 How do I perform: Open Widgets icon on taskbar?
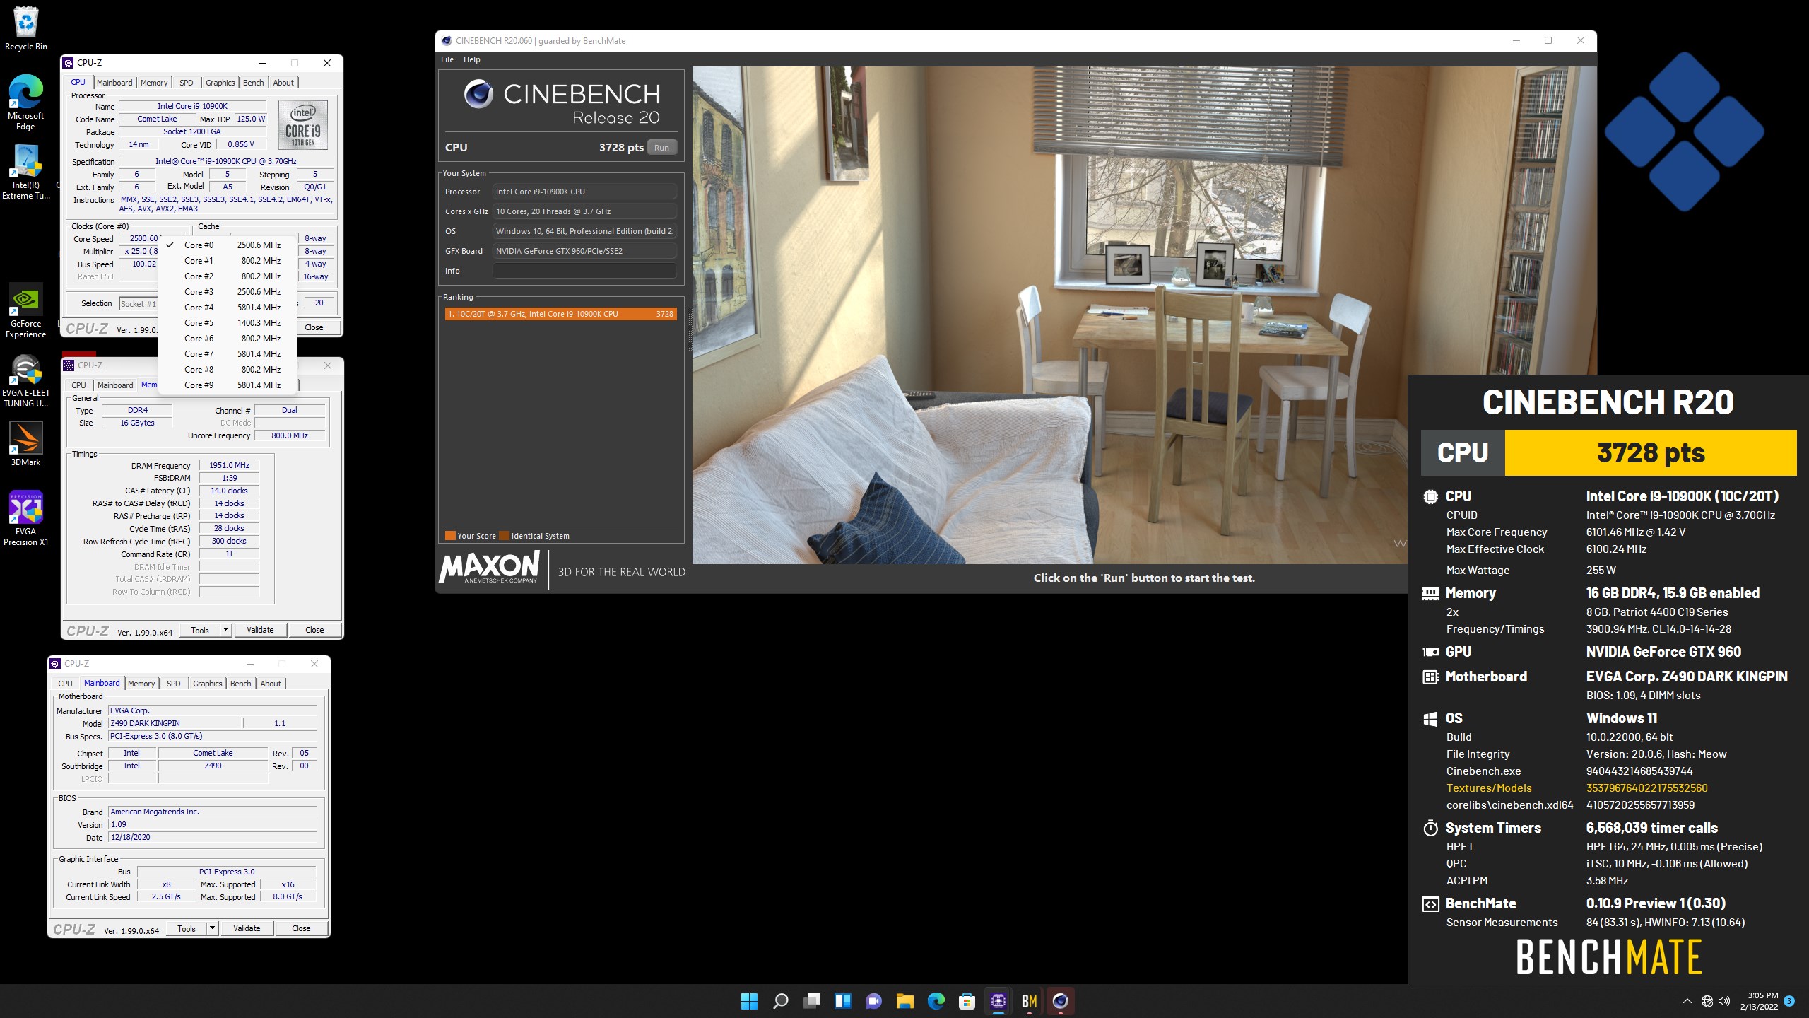coord(842,1001)
